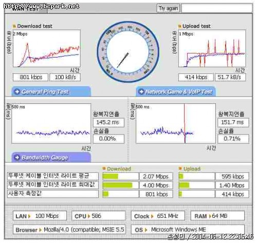
Task: Click the orange arrow icon next to Browser
Action: click(x=41, y=230)
